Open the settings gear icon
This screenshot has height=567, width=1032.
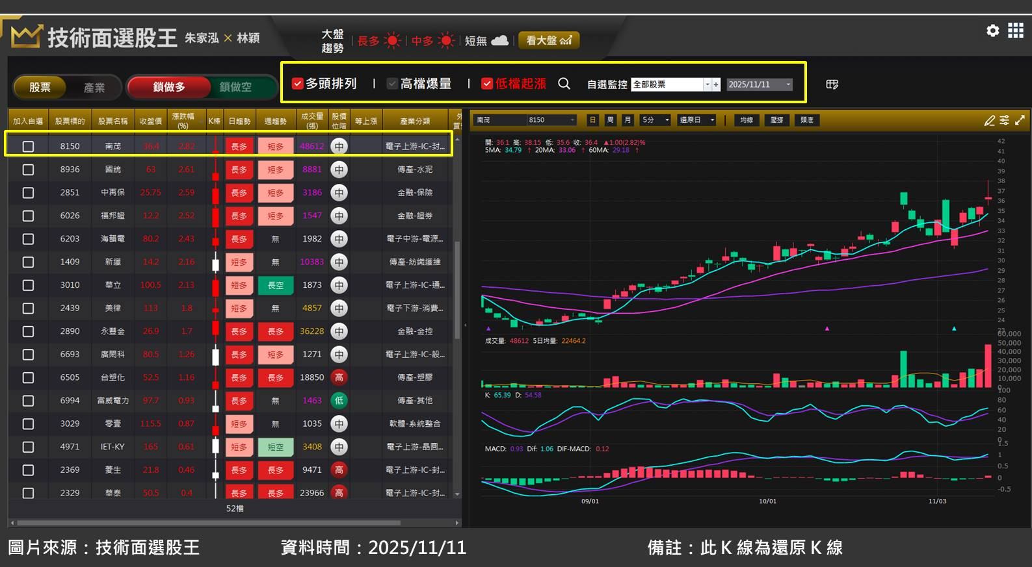point(992,31)
